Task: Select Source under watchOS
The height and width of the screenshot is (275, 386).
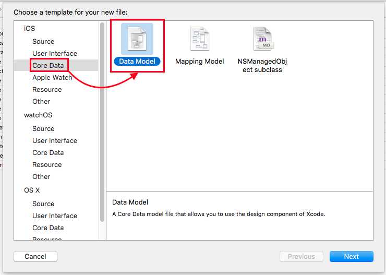Action: (43, 128)
